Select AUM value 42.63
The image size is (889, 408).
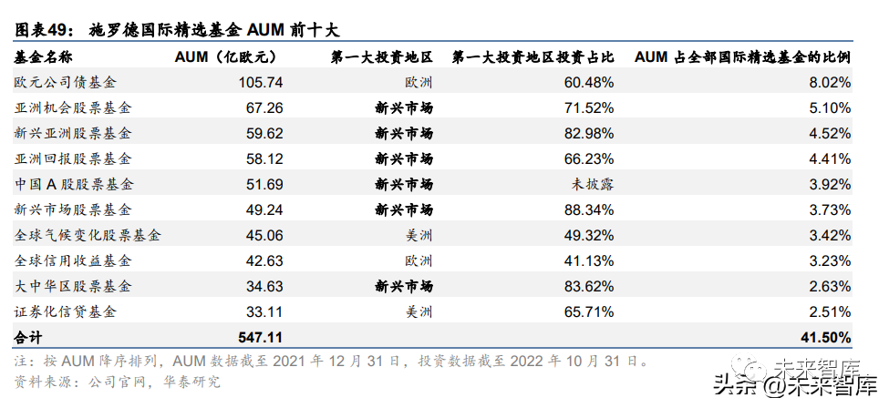click(x=264, y=261)
